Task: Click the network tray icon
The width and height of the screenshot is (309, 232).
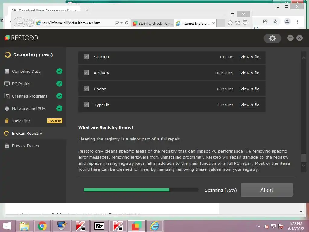Action: pyautogui.click(x=273, y=226)
